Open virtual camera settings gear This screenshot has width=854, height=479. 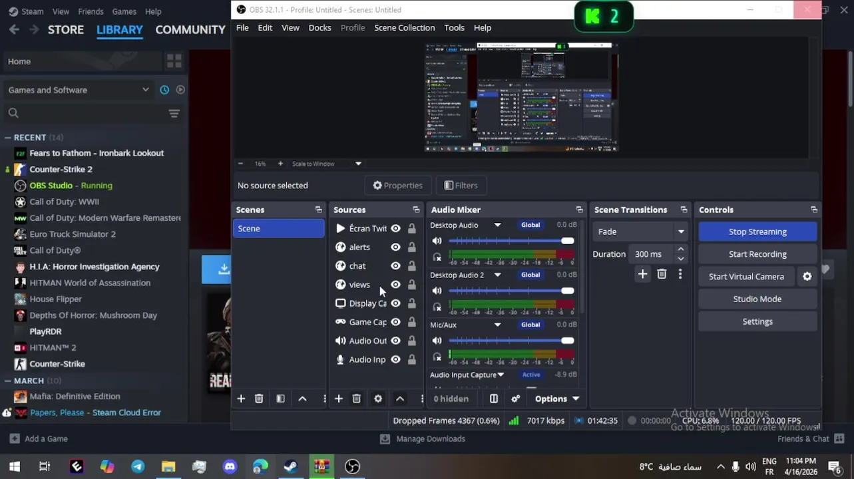tap(807, 276)
